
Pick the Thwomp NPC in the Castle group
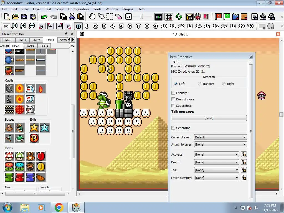[9, 88]
